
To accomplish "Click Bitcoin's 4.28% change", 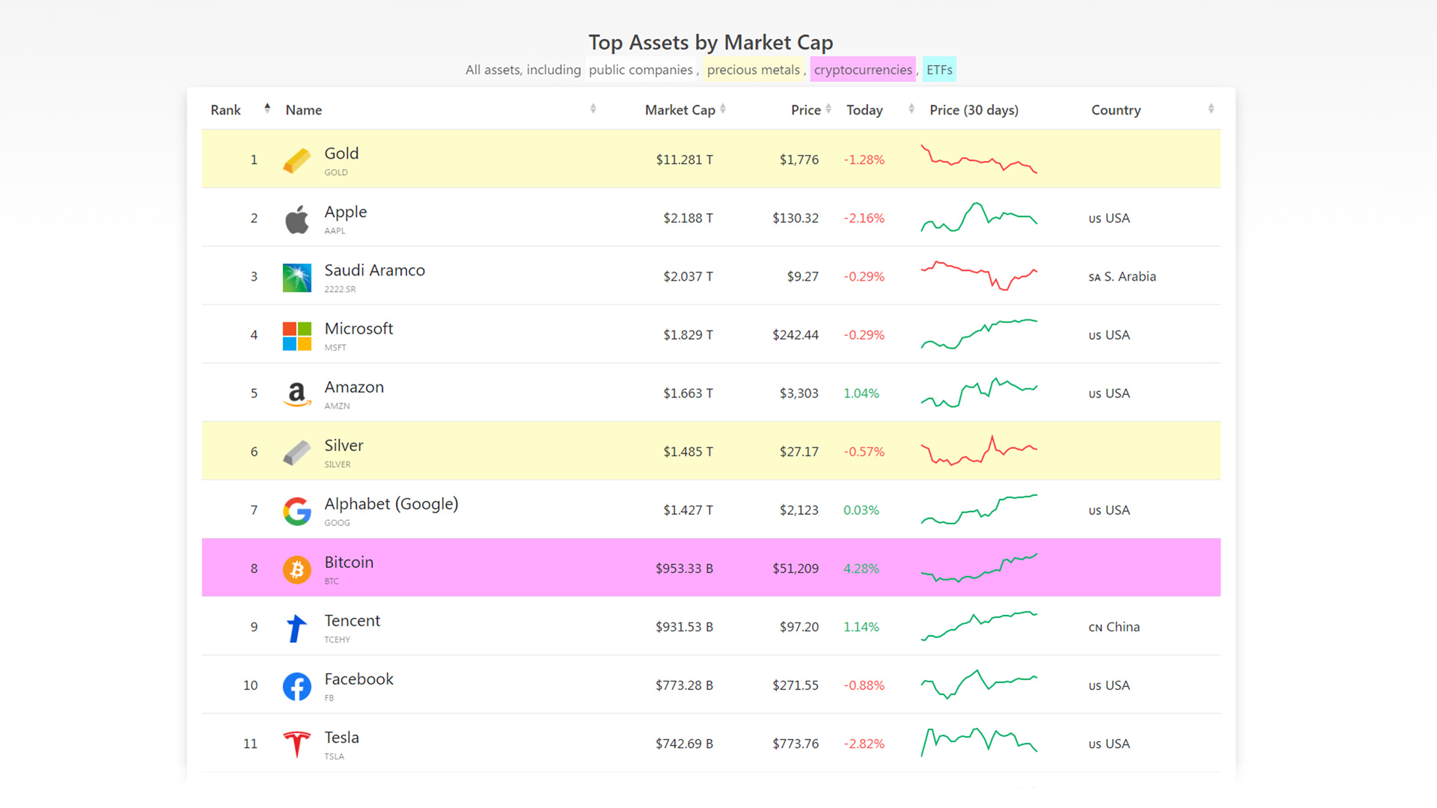I will [x=861, y=569].
